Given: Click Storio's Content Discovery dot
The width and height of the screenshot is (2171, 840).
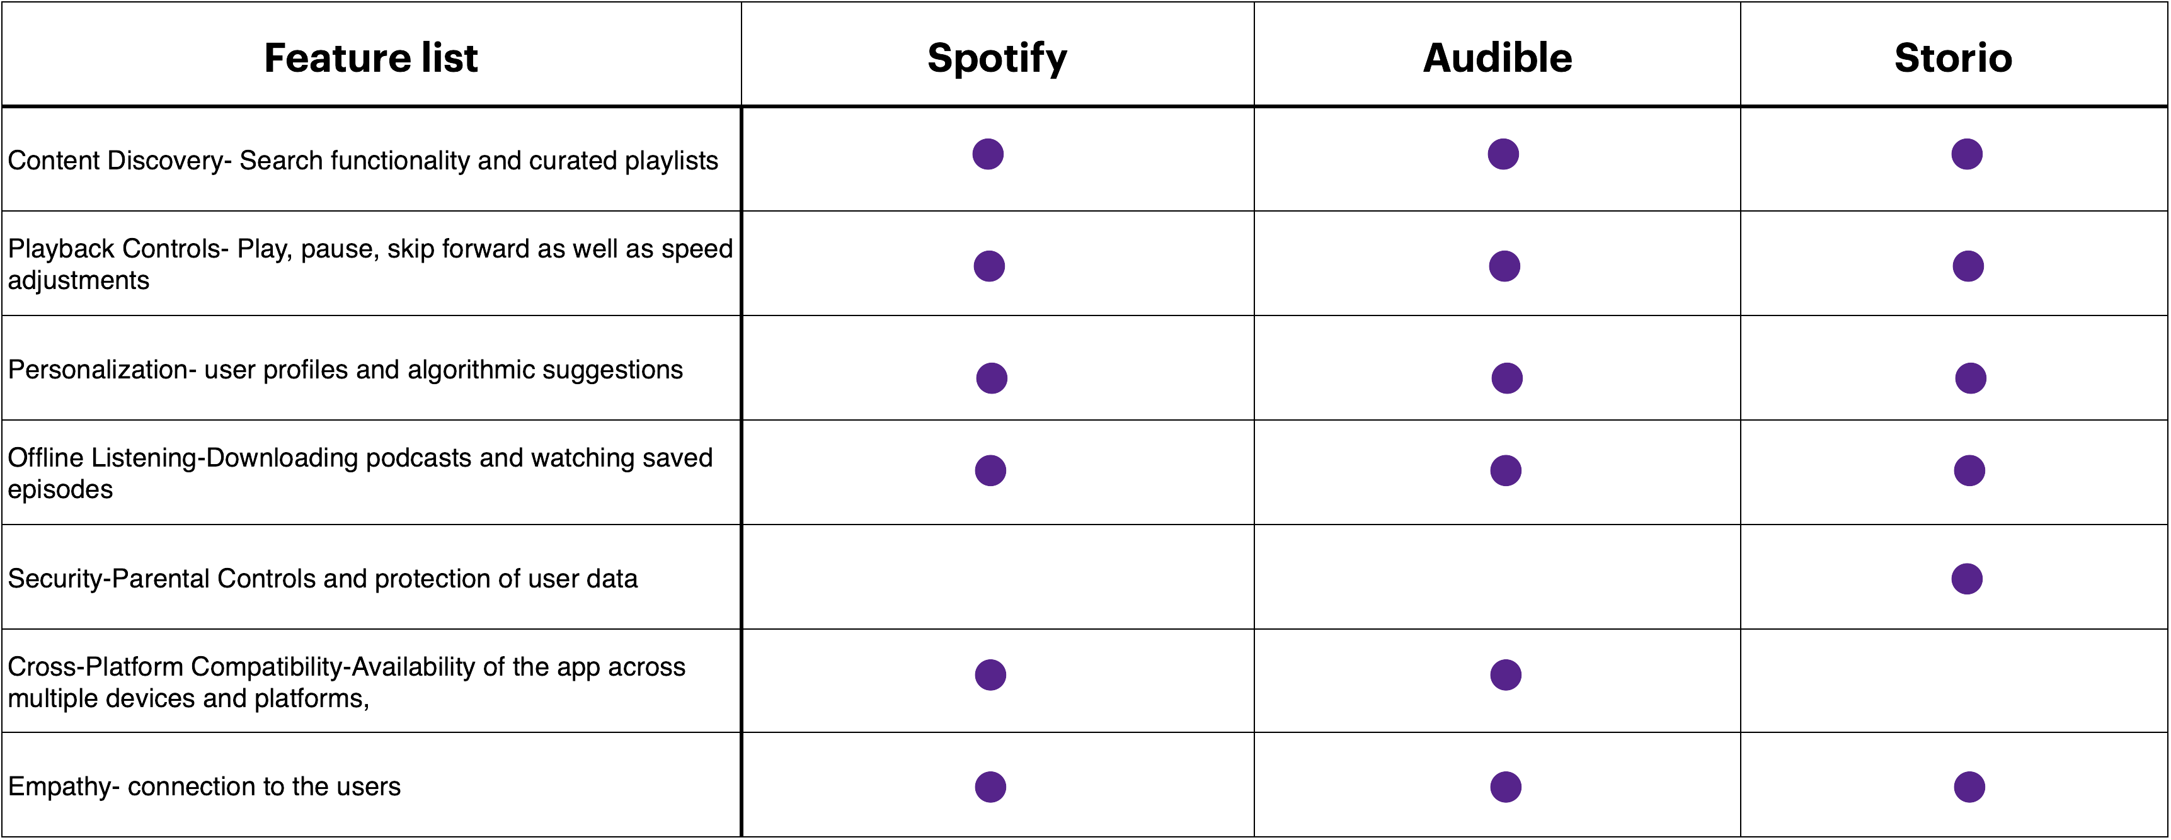Looking at the screenshot, I should [1967, 154].
